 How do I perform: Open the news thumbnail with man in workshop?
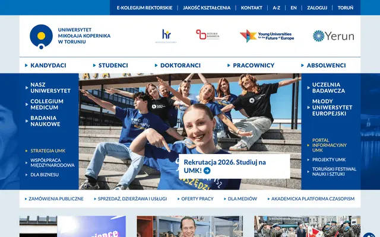(x=190, y=226)
